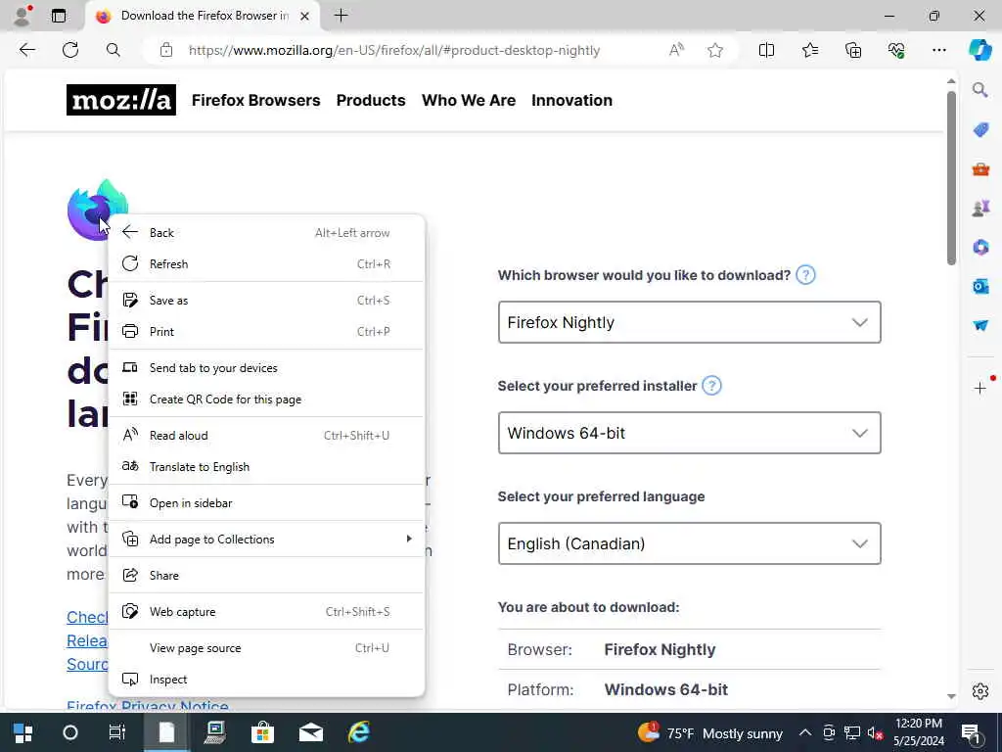Open Settings and more ellipsis menu

938,50
